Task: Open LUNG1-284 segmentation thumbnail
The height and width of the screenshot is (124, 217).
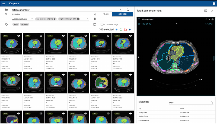Action: (78, 44)
